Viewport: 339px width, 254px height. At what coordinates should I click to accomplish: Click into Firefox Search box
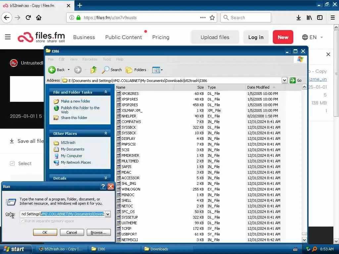[246, 18]
